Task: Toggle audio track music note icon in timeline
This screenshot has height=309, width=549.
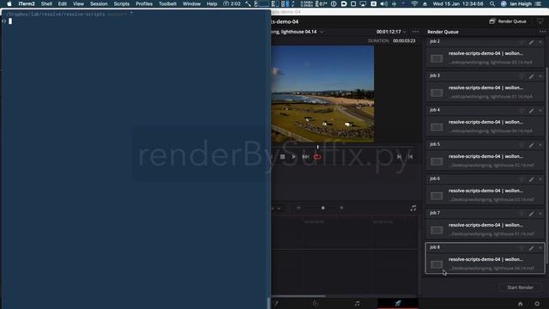Action: pyautogui.click(x=413, y=208)
